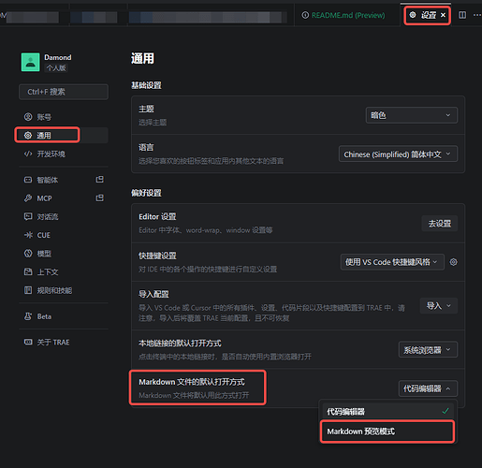The image size is (482, 468).
Task: Click the model icon beside 模型
Action: (28, 254)
